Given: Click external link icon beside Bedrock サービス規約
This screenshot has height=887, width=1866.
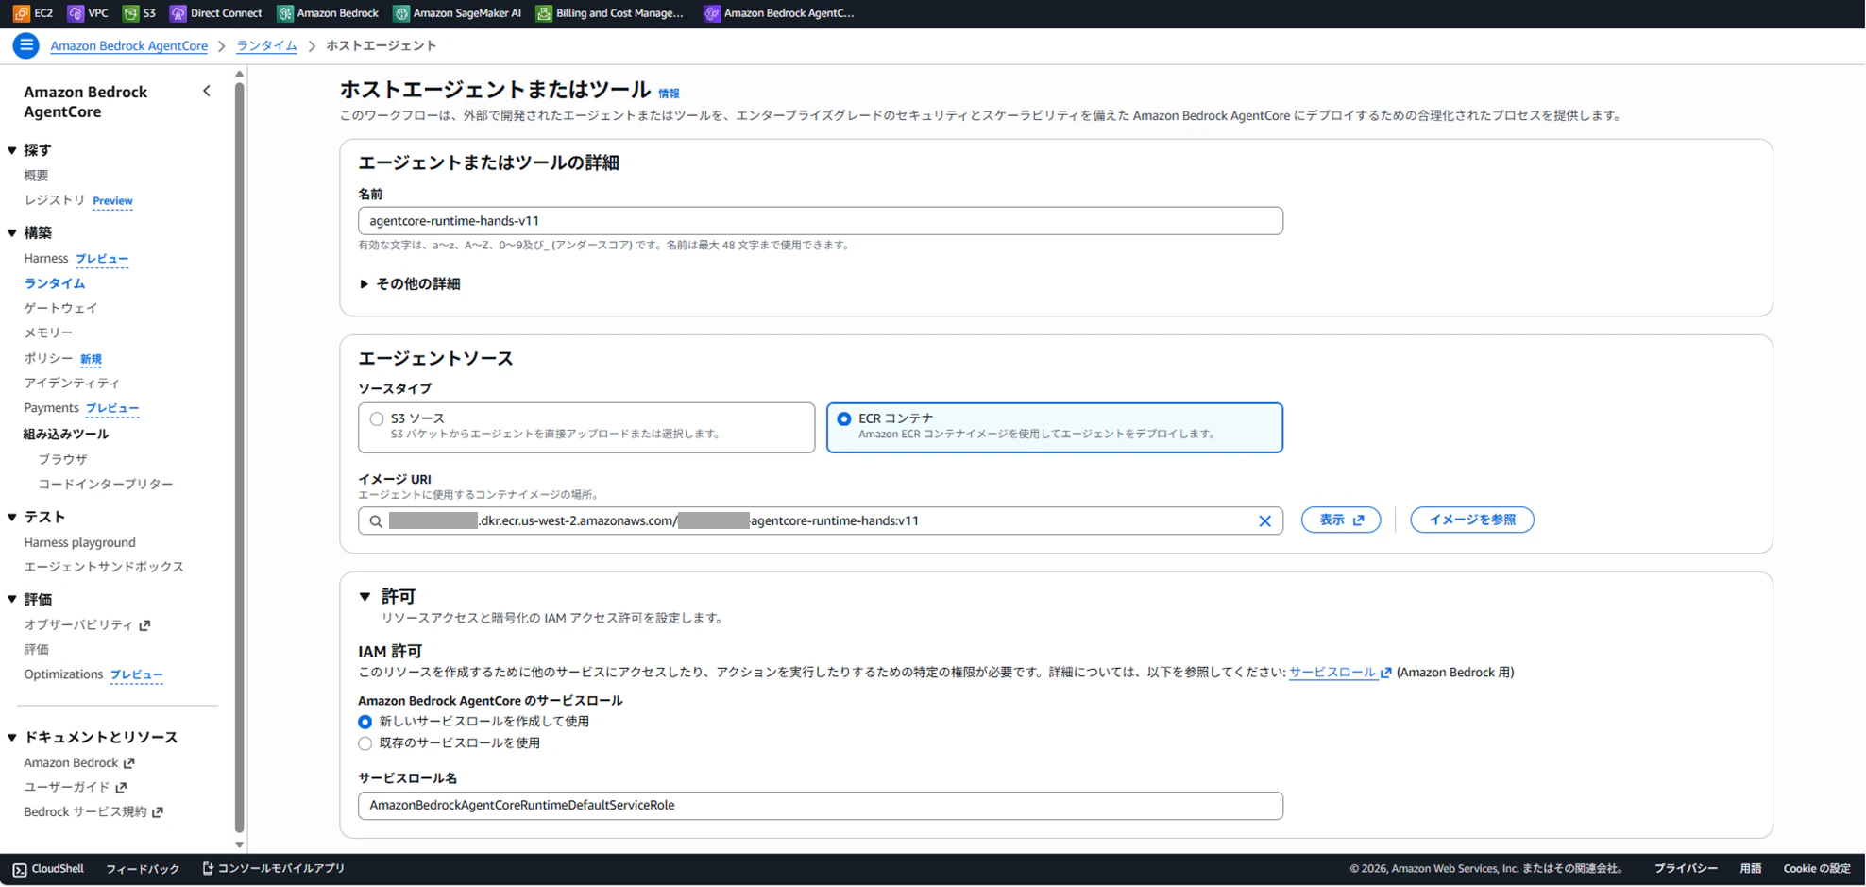Looking at the screenshot, I should (158, 812).
